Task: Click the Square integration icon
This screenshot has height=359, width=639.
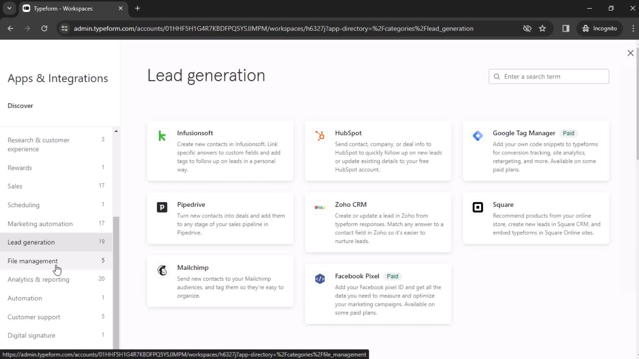Action: pos(478,207)
